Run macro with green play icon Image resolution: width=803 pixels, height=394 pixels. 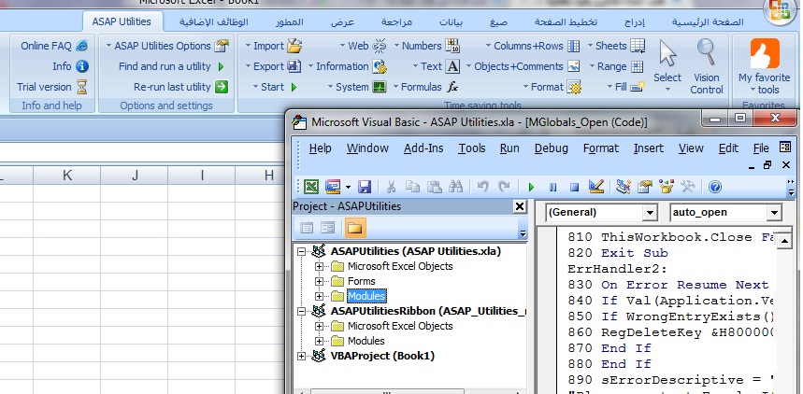(x=531, y=188)
